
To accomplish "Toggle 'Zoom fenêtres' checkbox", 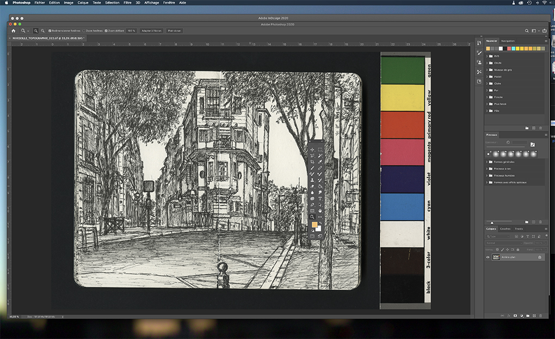I will click(x=84, y=31).
